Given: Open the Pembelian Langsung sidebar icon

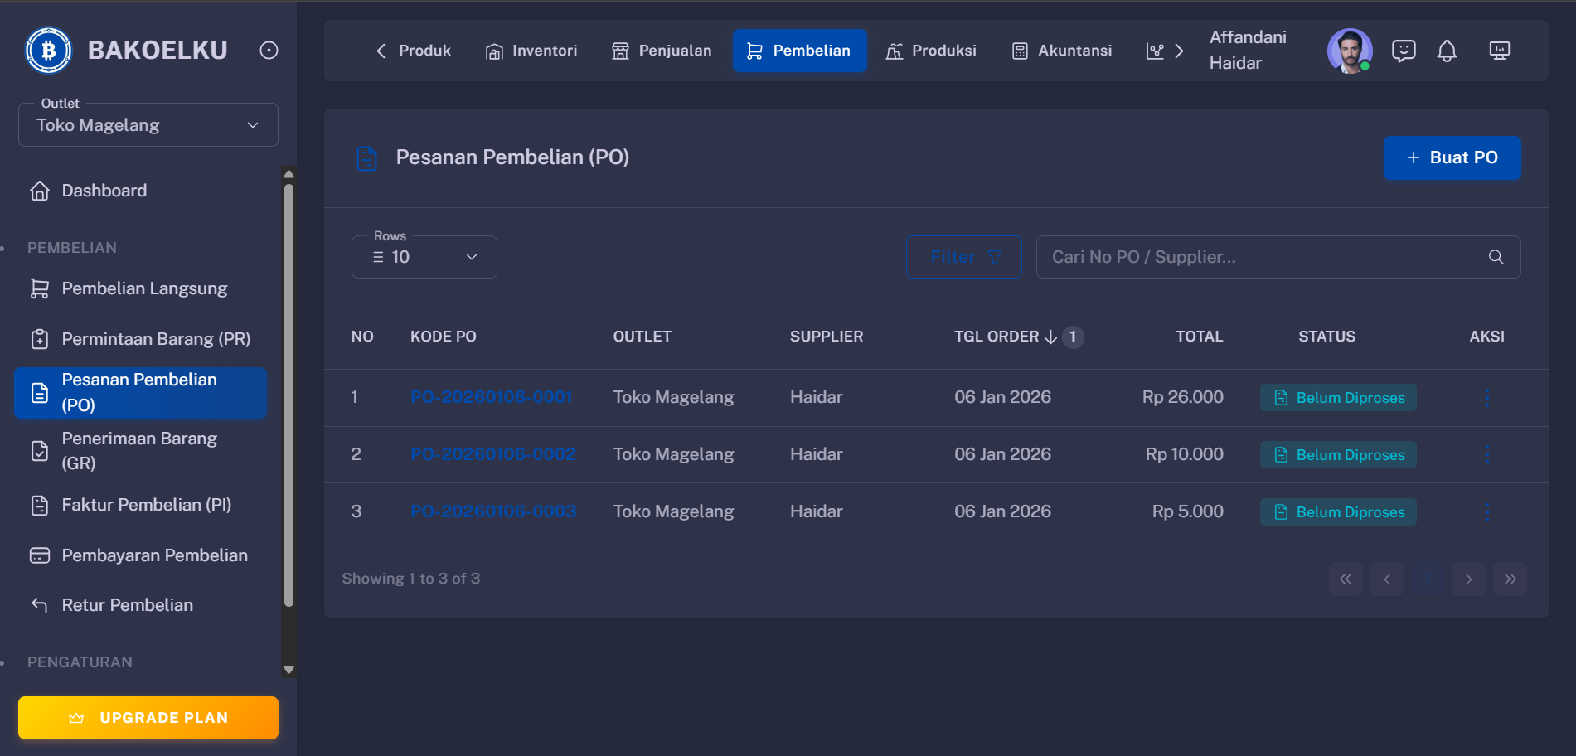Looking at the screenshot, I should 40,288.
